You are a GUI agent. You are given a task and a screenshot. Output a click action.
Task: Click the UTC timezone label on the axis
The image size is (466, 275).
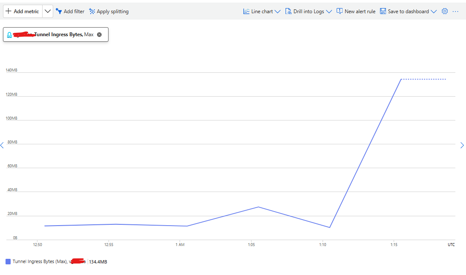click(x=451, y=245)
